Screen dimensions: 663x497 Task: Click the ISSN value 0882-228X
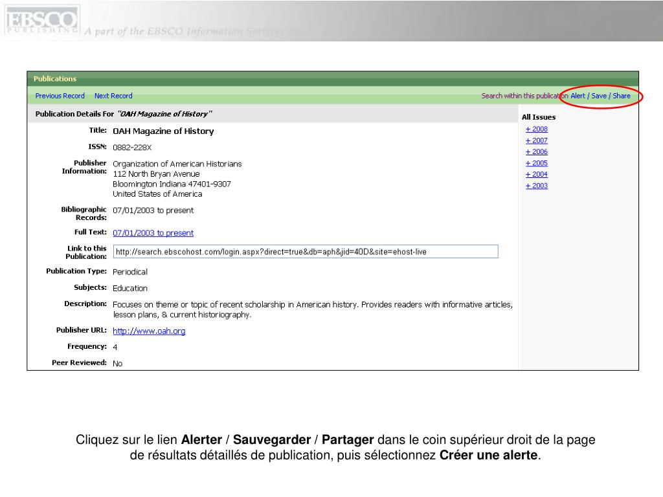coord(132,148)
